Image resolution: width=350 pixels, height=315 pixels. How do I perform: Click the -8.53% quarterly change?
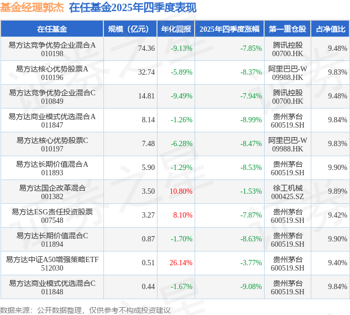pos(251,167)
